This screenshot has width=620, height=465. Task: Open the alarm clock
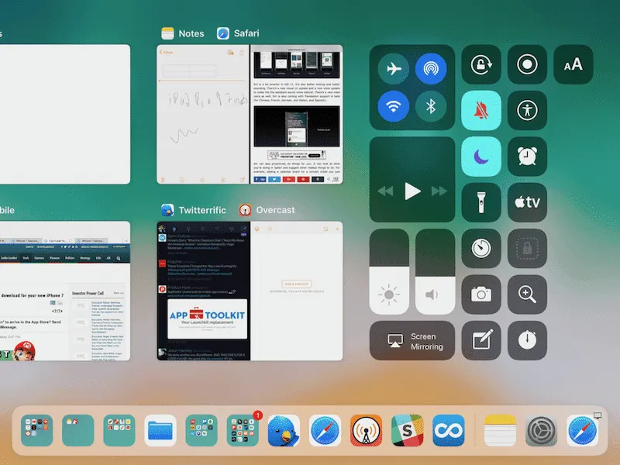pyautogui.click(x=527, y=157)
